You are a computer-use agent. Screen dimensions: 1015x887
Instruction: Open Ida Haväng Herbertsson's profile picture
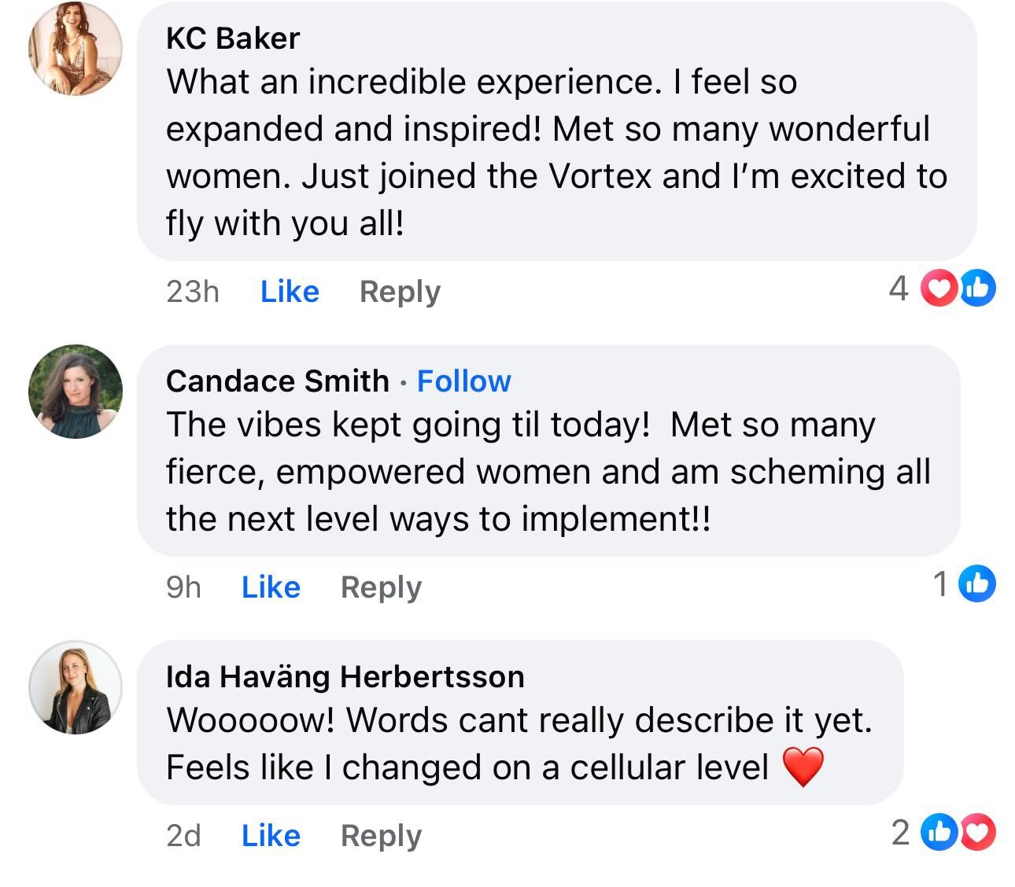tap(76, 686)
